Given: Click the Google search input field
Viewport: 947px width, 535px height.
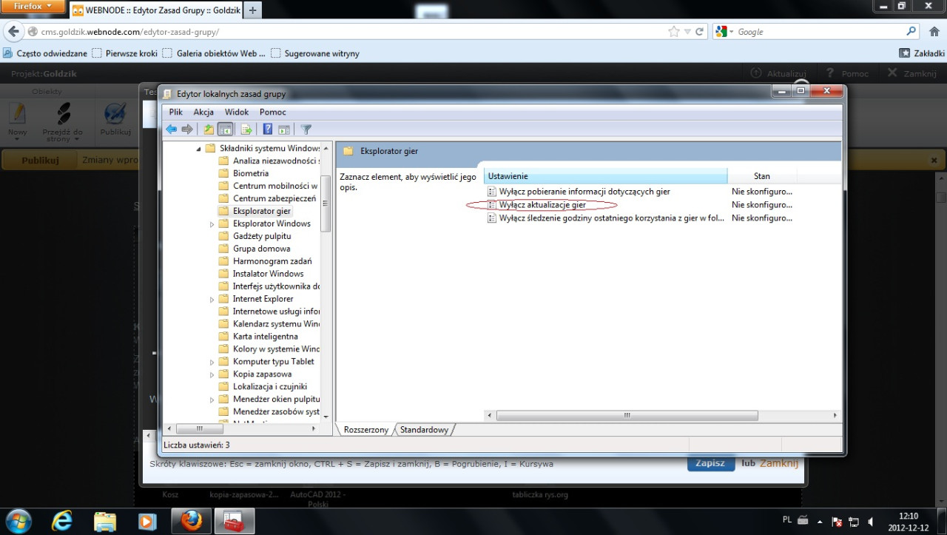Looking at the screenshot, I should coord(819,32).
